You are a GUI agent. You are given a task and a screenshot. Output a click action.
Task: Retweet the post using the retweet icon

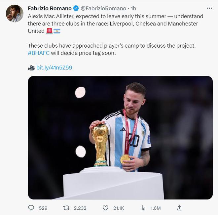pyautogui.click(x=66, y=208)
